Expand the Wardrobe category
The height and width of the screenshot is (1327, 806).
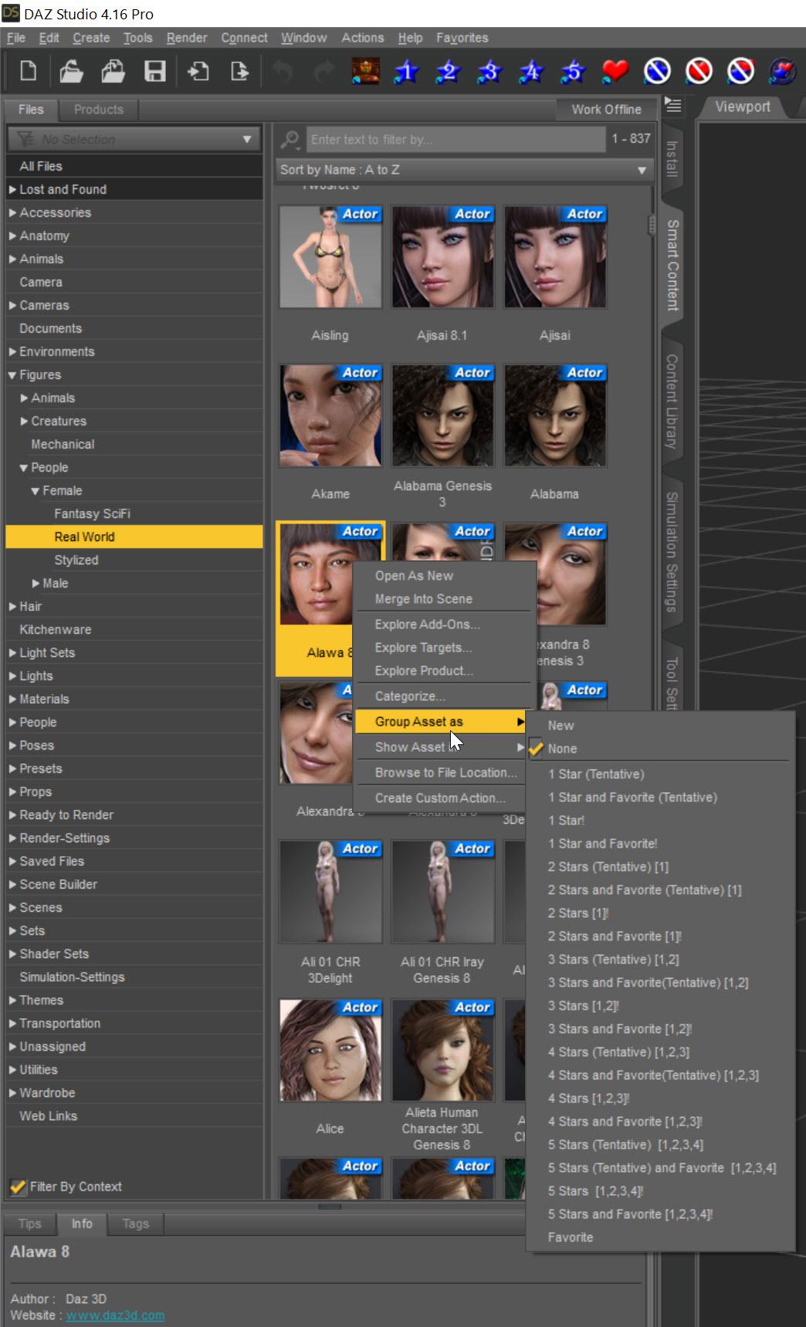tap(12, 1093)
